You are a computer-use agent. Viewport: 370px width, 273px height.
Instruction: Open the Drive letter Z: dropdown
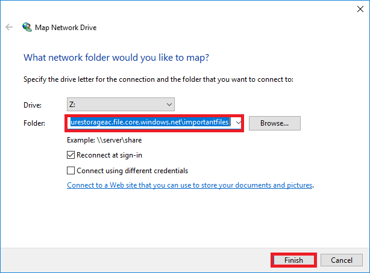[x=121, y=104]
